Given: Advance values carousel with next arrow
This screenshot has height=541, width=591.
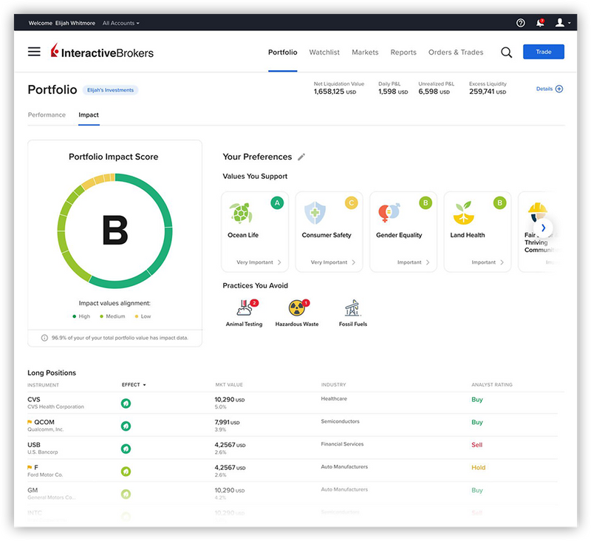Looking at the screenshot, I should point(543,228).
